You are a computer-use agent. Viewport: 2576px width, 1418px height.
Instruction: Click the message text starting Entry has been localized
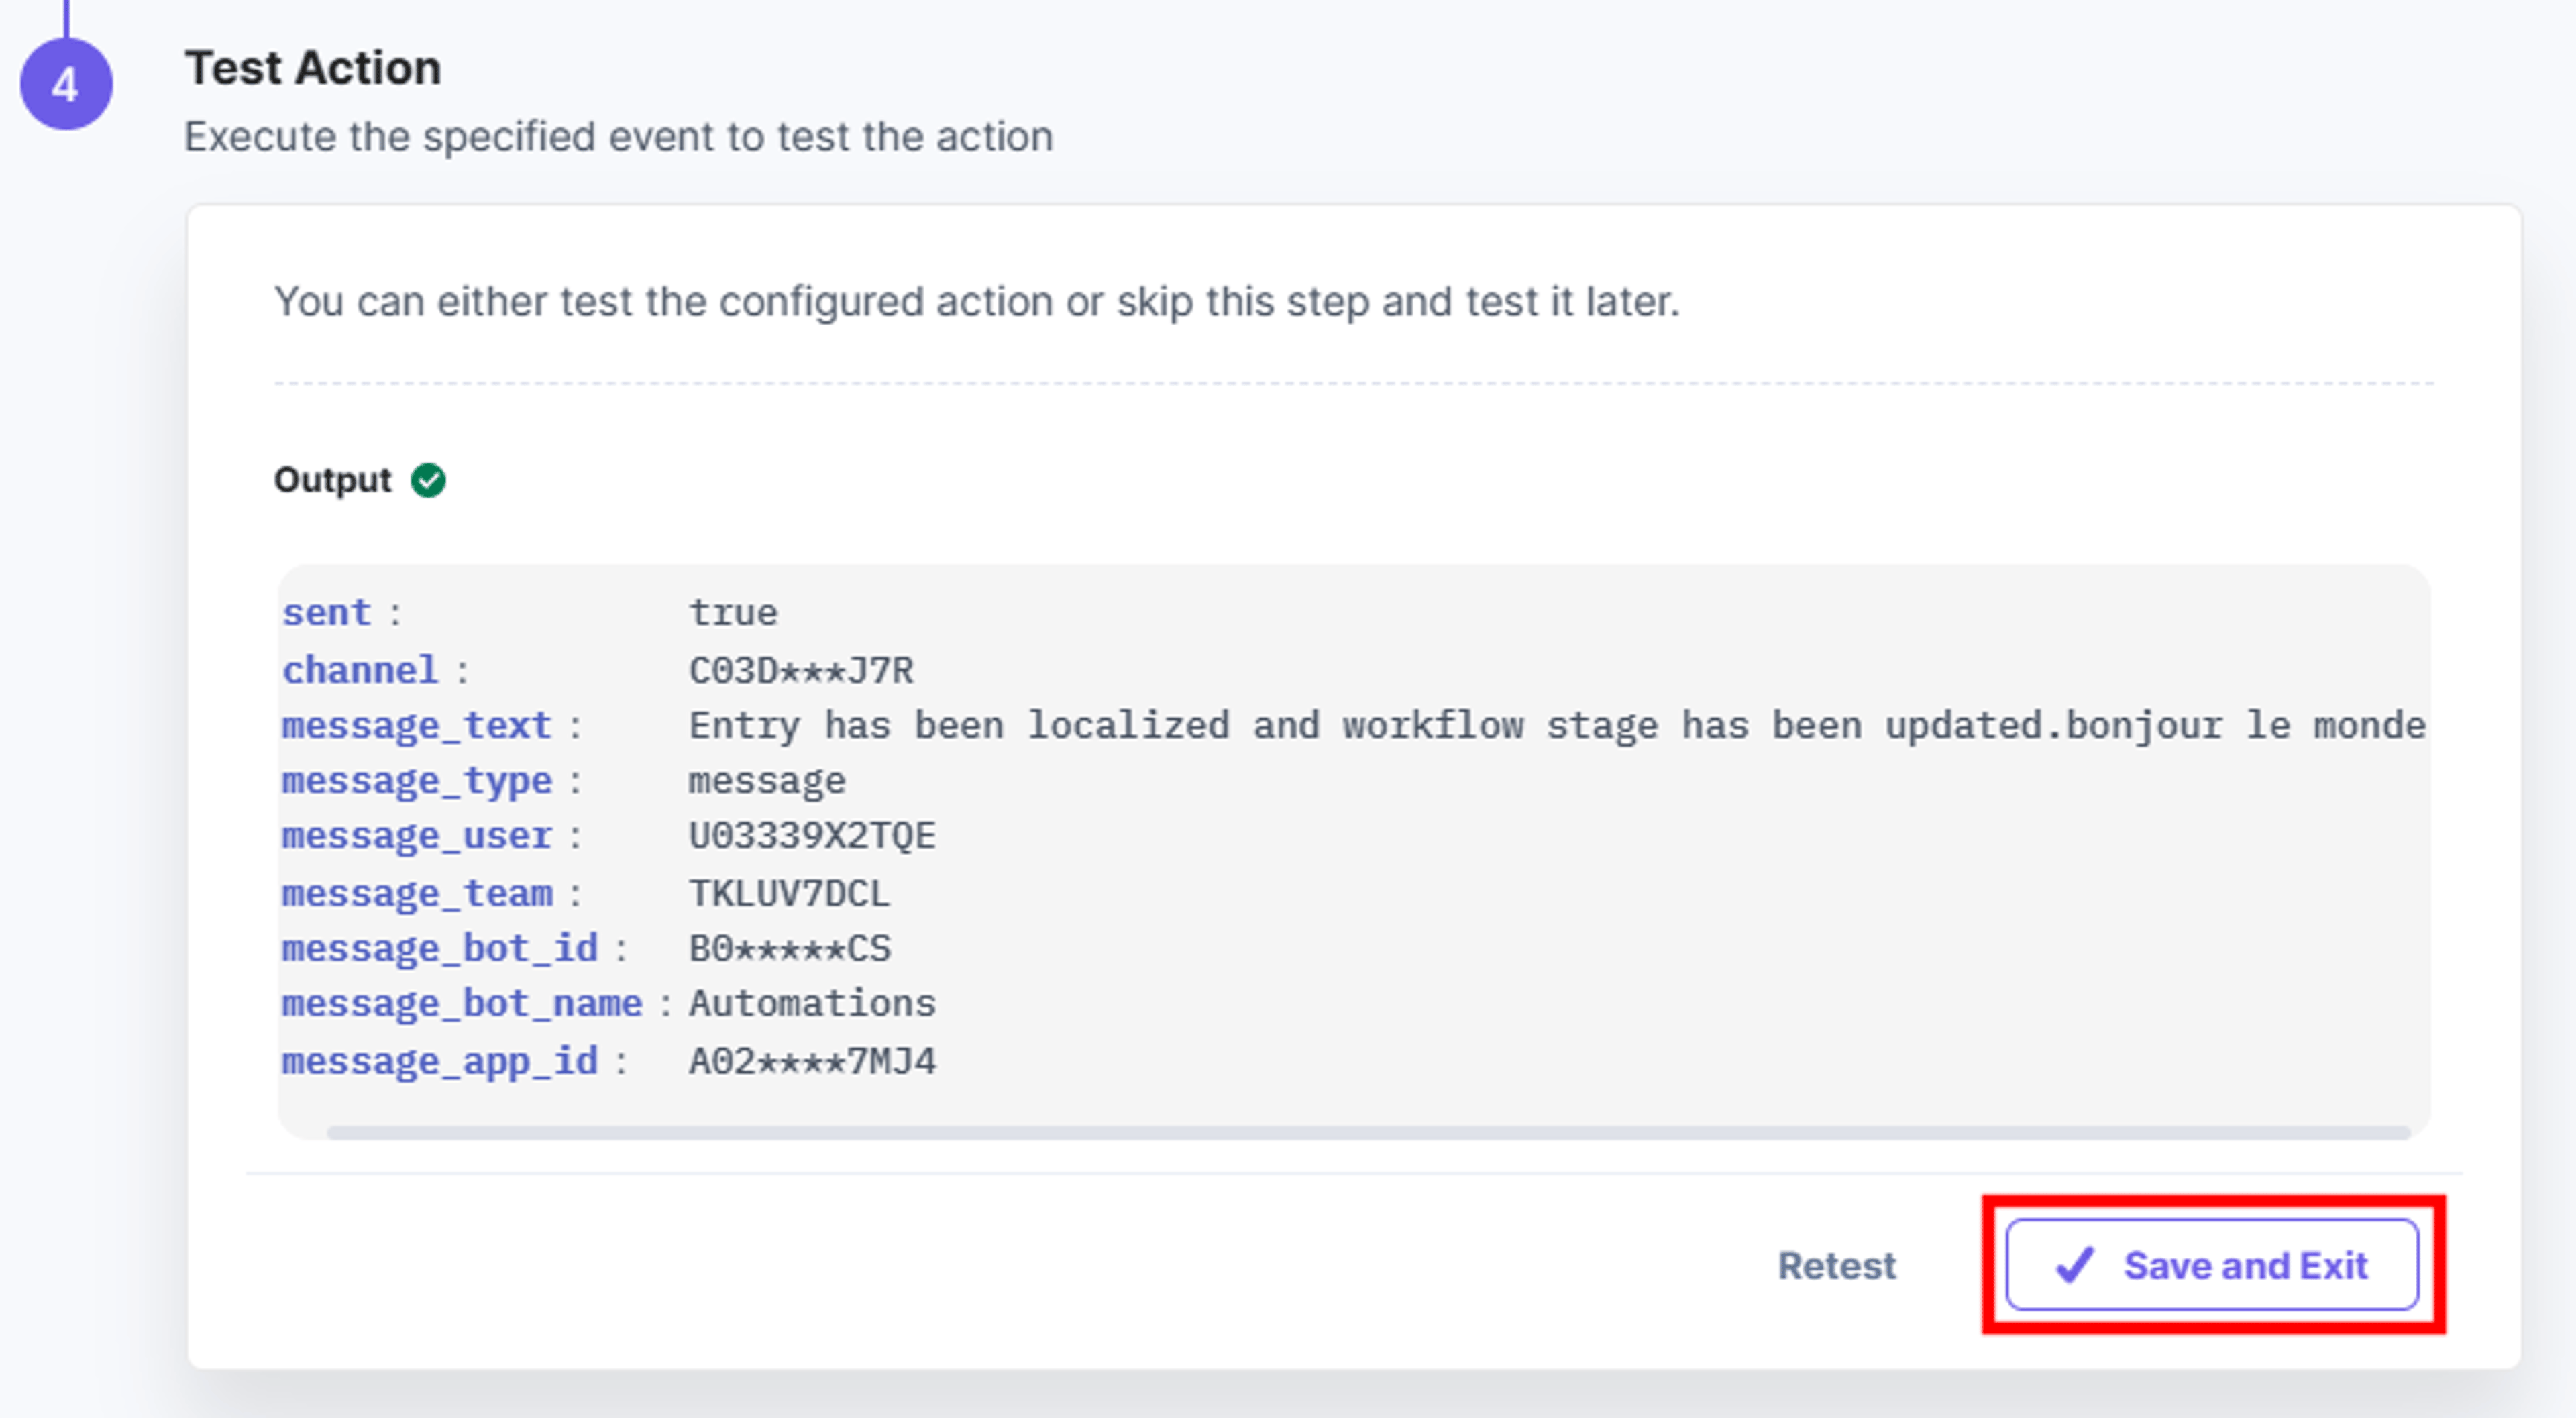click(1557, 726)
